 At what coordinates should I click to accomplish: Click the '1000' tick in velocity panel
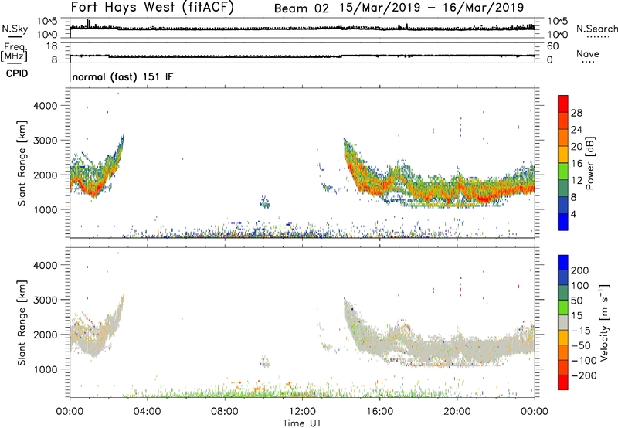click(x=45, y=369)
